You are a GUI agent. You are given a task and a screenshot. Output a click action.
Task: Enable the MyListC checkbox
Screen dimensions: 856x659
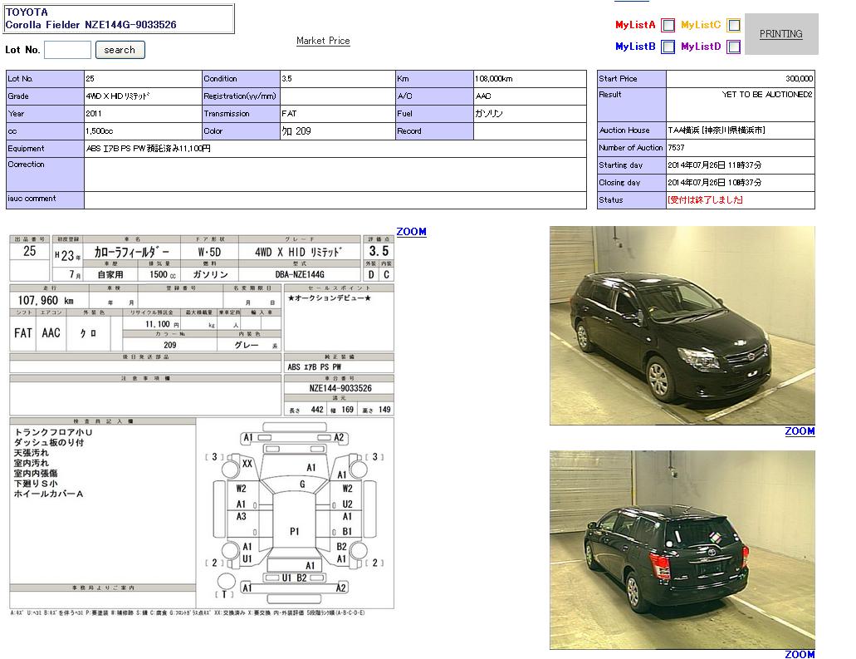coord(733,25)
